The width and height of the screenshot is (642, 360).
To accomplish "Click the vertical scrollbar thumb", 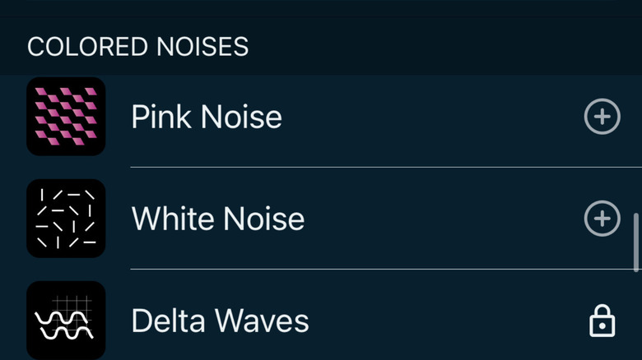I will point(636,242).
